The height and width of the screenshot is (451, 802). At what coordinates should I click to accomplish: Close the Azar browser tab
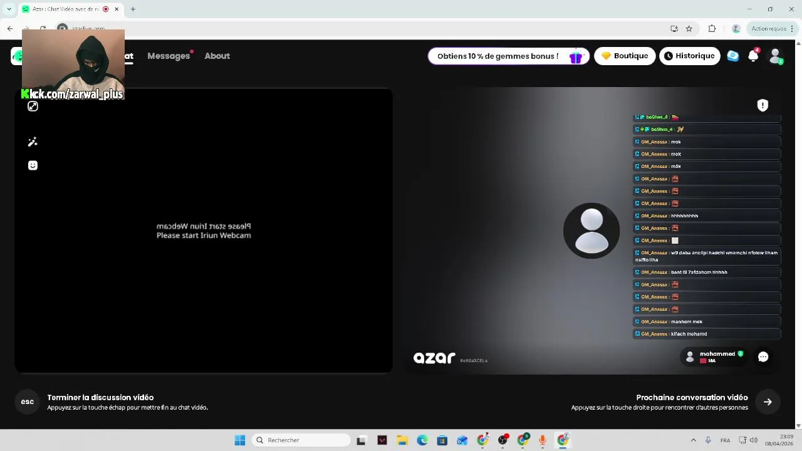117,9
